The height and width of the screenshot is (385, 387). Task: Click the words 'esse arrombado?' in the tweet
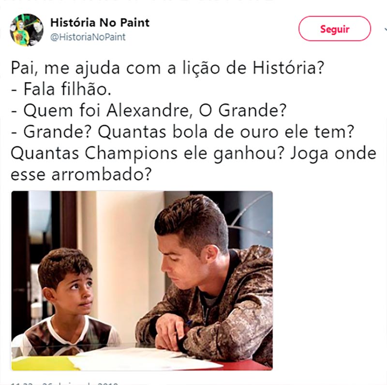click(81, 174)
